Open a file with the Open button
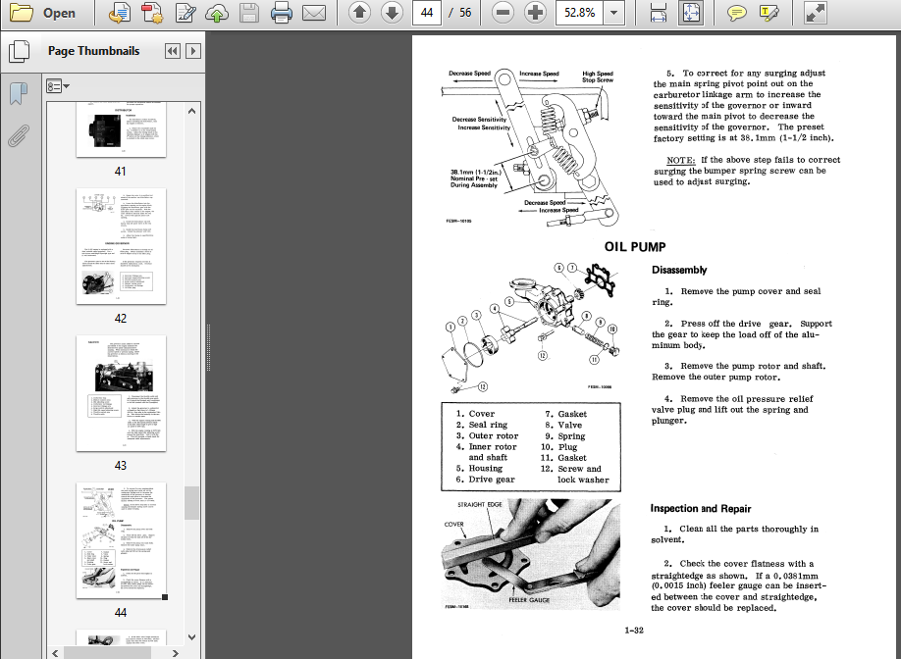Viewport: 901px width, 659px height. pos(43,13)
